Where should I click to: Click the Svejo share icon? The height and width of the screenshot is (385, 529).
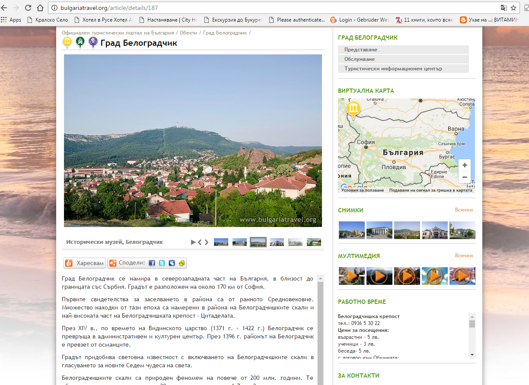[171, 263]
